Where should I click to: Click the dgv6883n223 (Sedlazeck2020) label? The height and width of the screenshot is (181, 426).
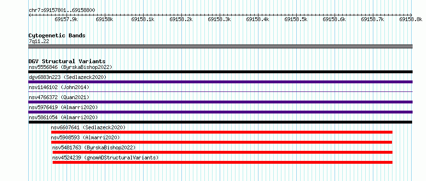67,77
